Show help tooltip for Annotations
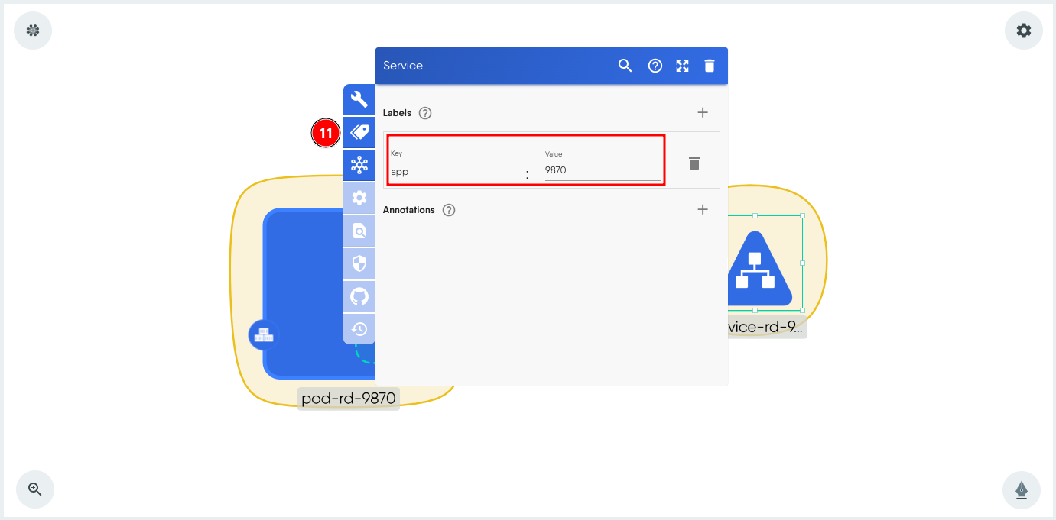 click(449, 210)
